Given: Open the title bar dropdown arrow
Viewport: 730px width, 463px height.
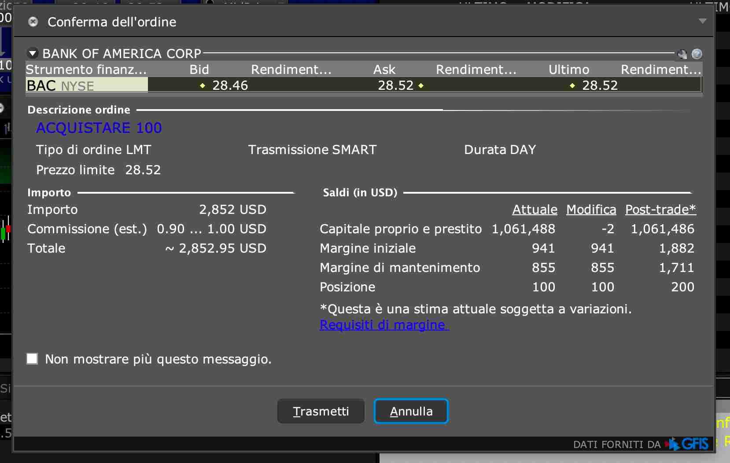Looking at the screenshot, I should pyautogui.click(x=702, y=21).
